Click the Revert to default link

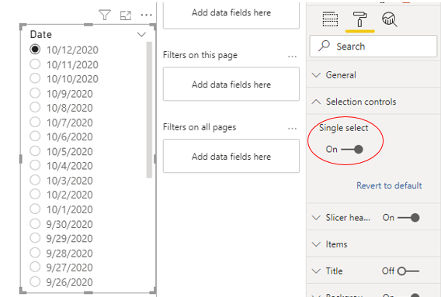(389, 185)
